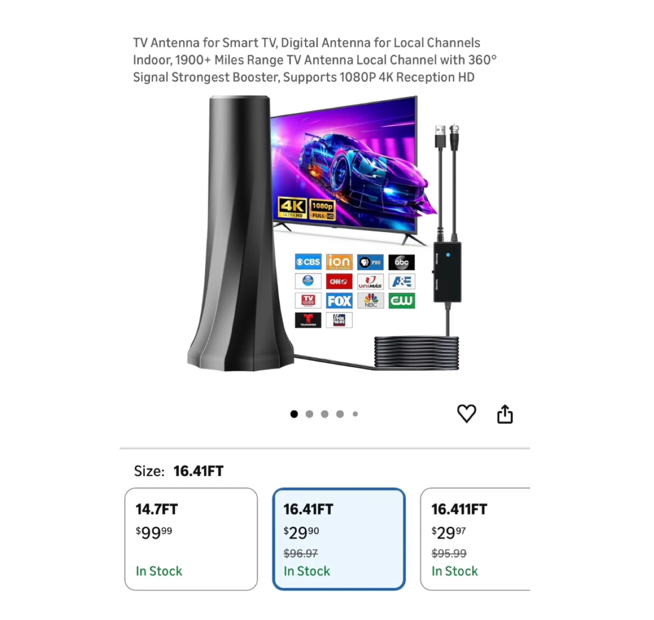Tap the 1080p Full HD badge
The image size is (654, 620).
click(322, 210)
